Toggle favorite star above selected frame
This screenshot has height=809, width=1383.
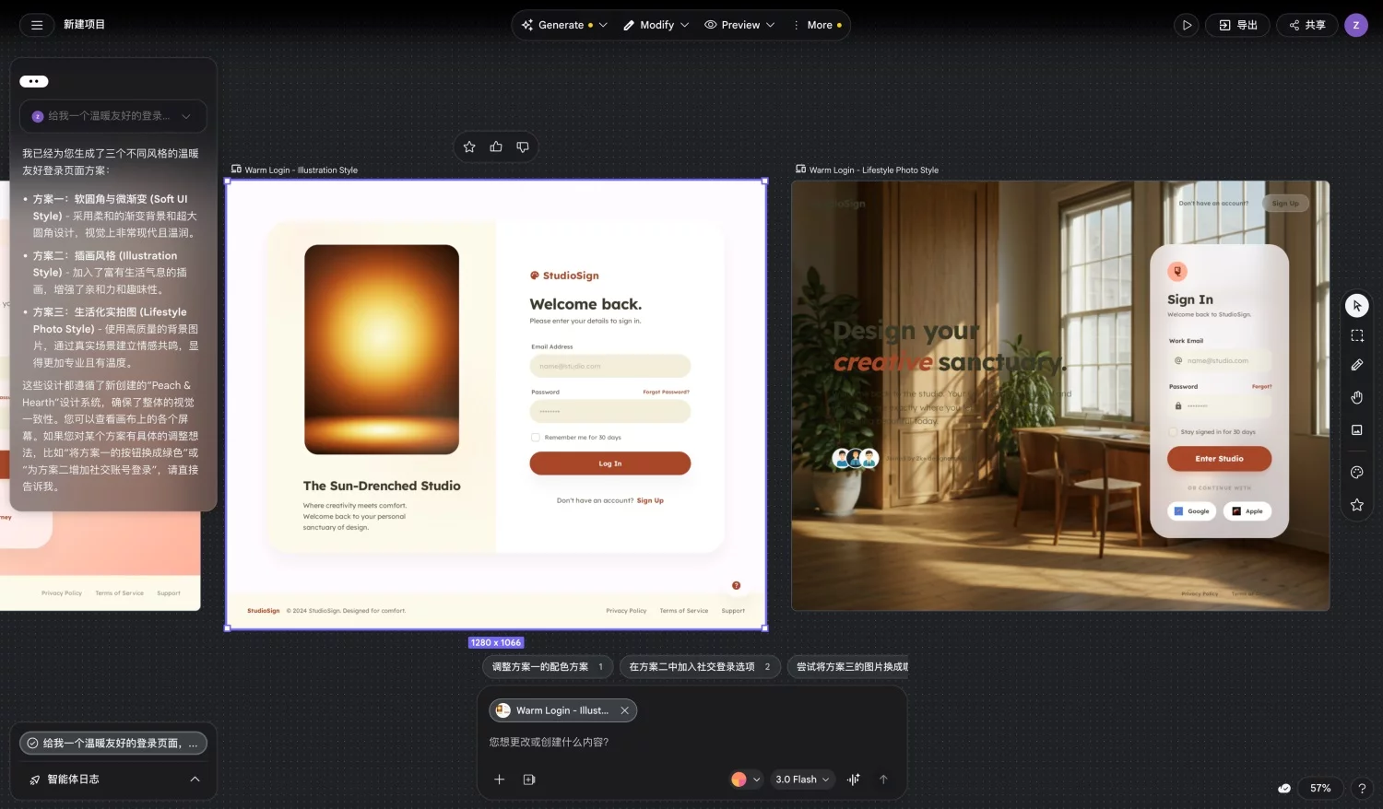coord(469,147)
